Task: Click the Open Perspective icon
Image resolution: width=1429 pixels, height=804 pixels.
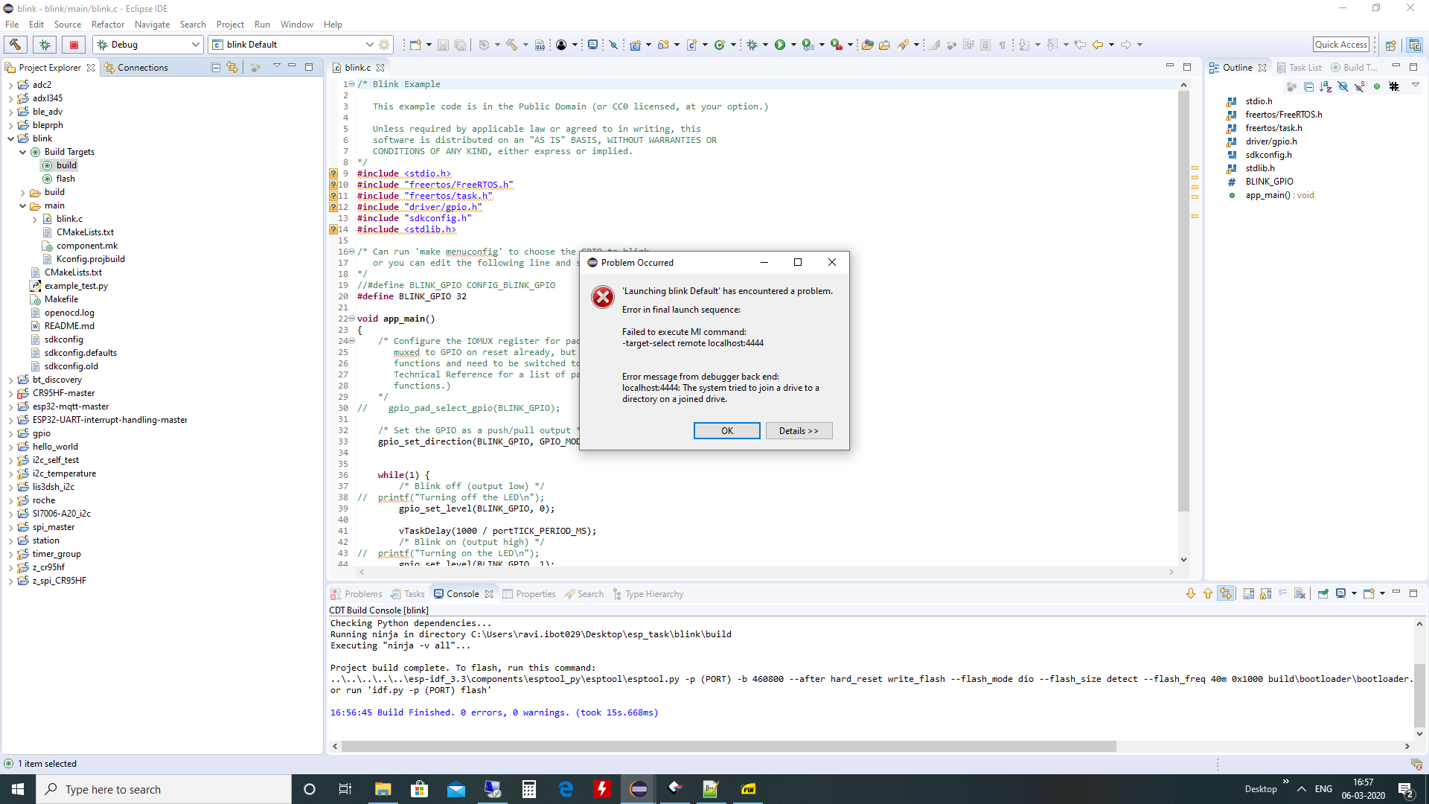Action: [x=1390, y=45]
